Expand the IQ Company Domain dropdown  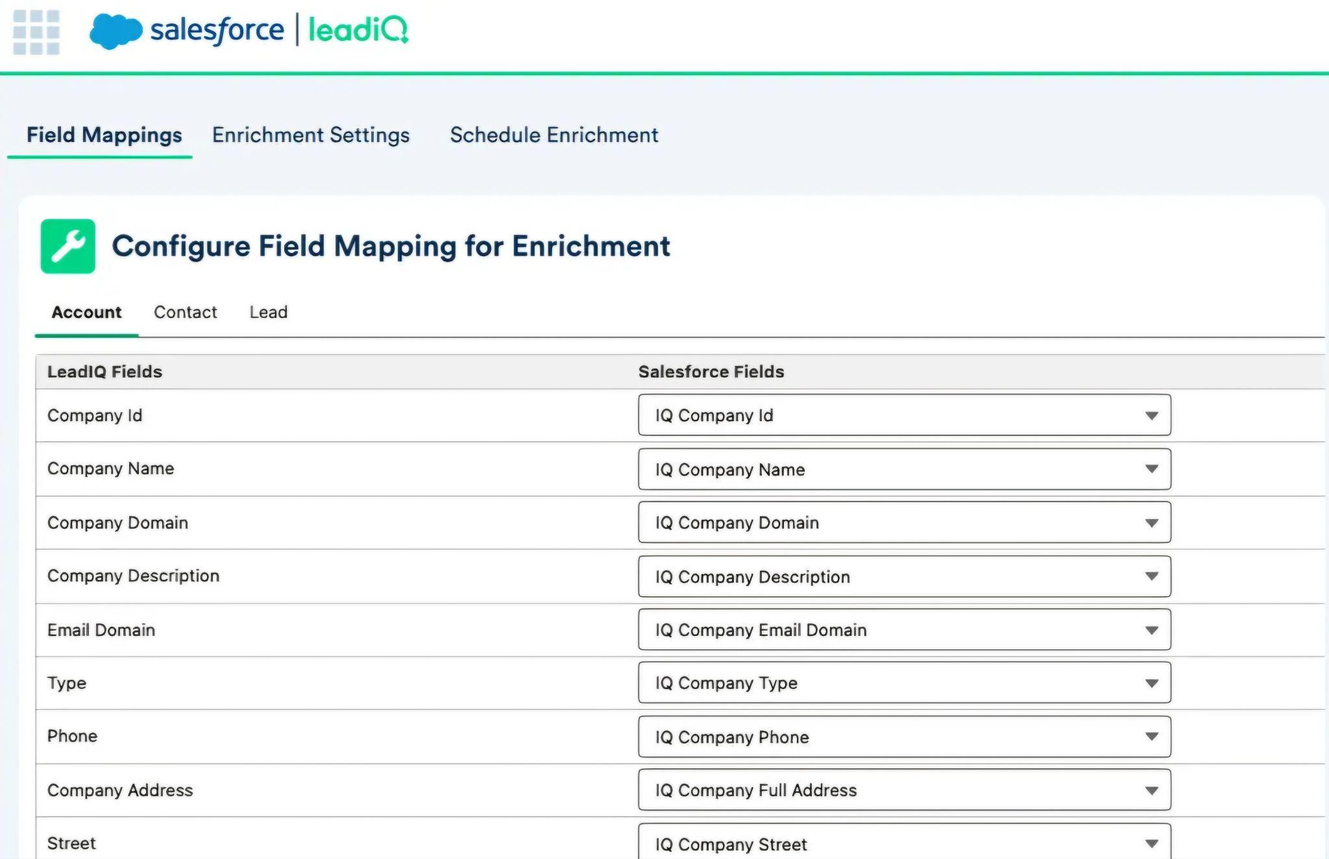coord(905,522)
